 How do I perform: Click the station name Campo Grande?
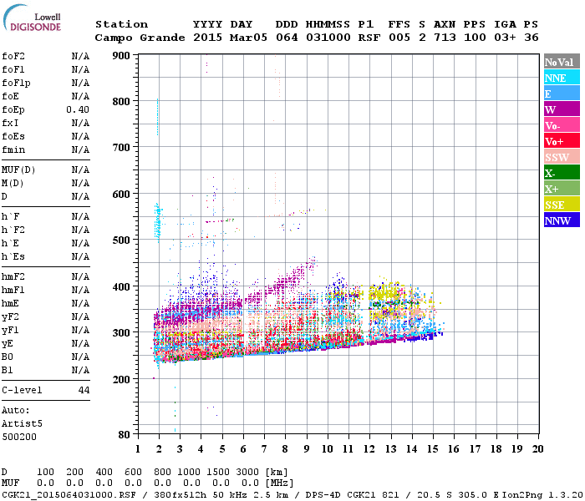[x=140, y=38]
